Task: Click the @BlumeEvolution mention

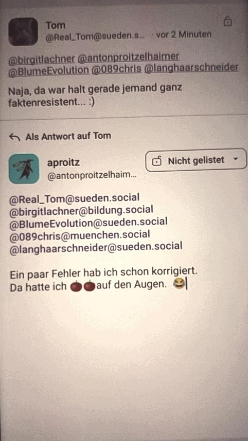Action: (48, 69)
